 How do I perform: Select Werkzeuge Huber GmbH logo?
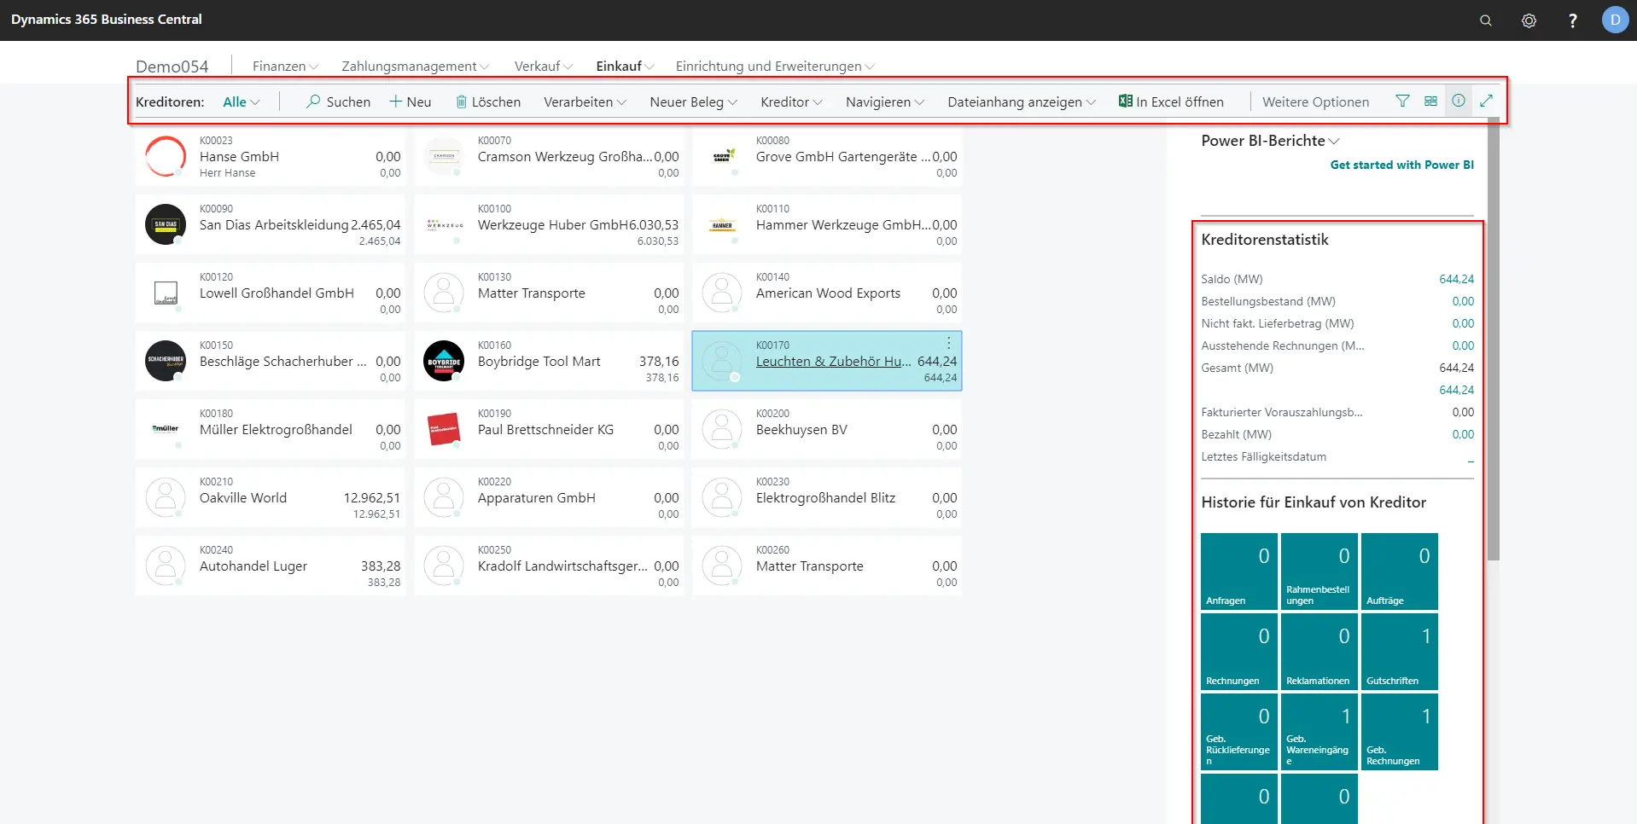click(444, 224)
